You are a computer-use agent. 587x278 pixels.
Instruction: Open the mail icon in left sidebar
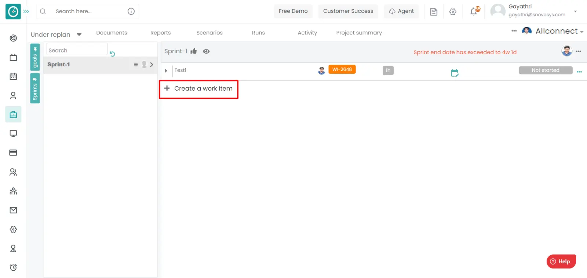tap(13, 210)
